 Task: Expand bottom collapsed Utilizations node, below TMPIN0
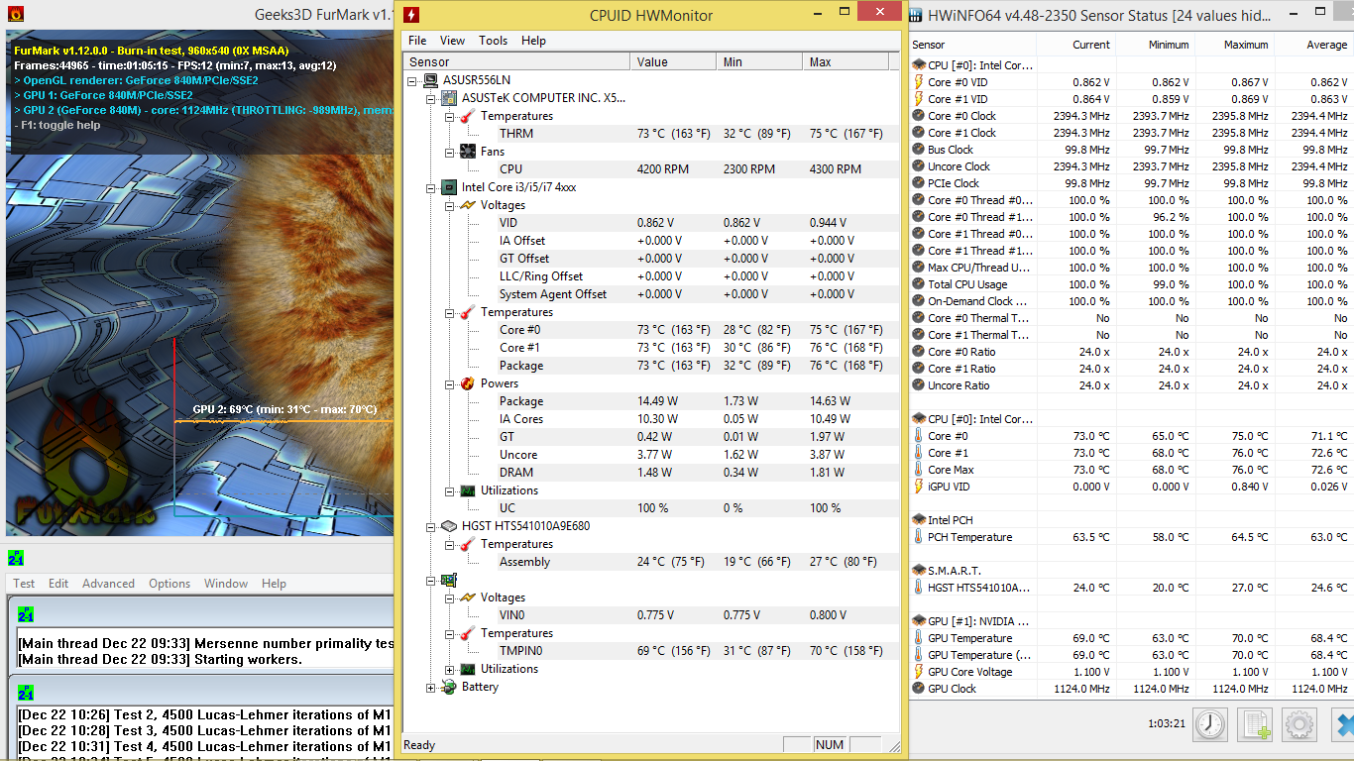(x=449, y=669)
